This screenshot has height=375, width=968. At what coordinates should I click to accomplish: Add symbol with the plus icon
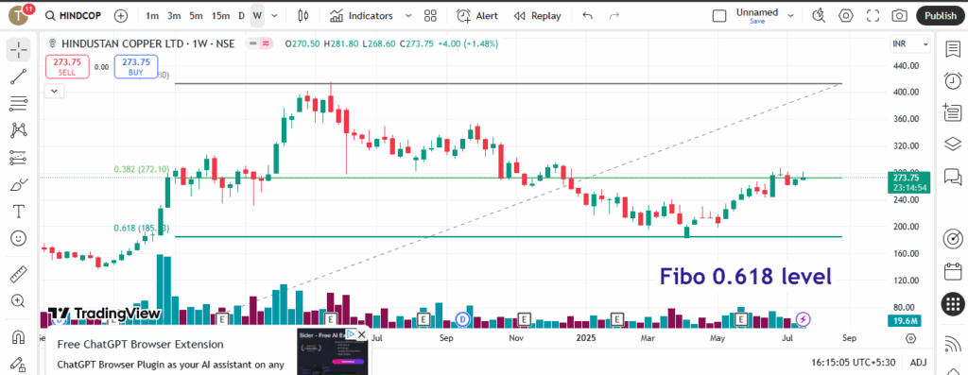pyautogui.click(x=121, y=16)
